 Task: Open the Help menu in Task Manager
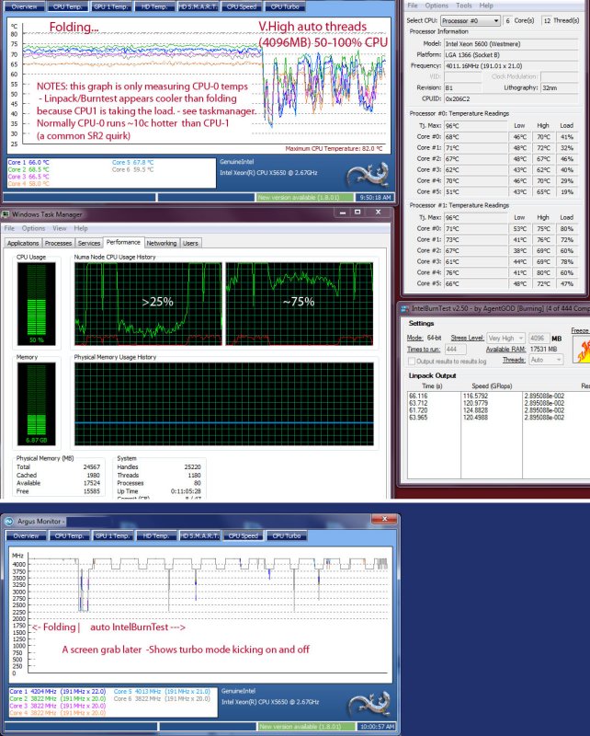[x=81, y=228]
